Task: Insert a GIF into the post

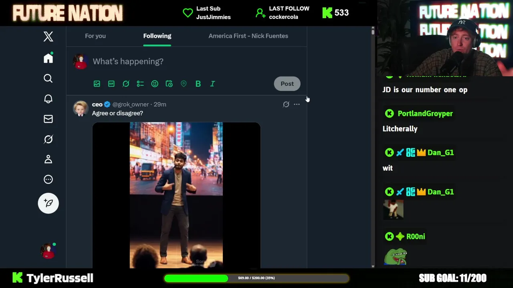Action: point(111,84)
